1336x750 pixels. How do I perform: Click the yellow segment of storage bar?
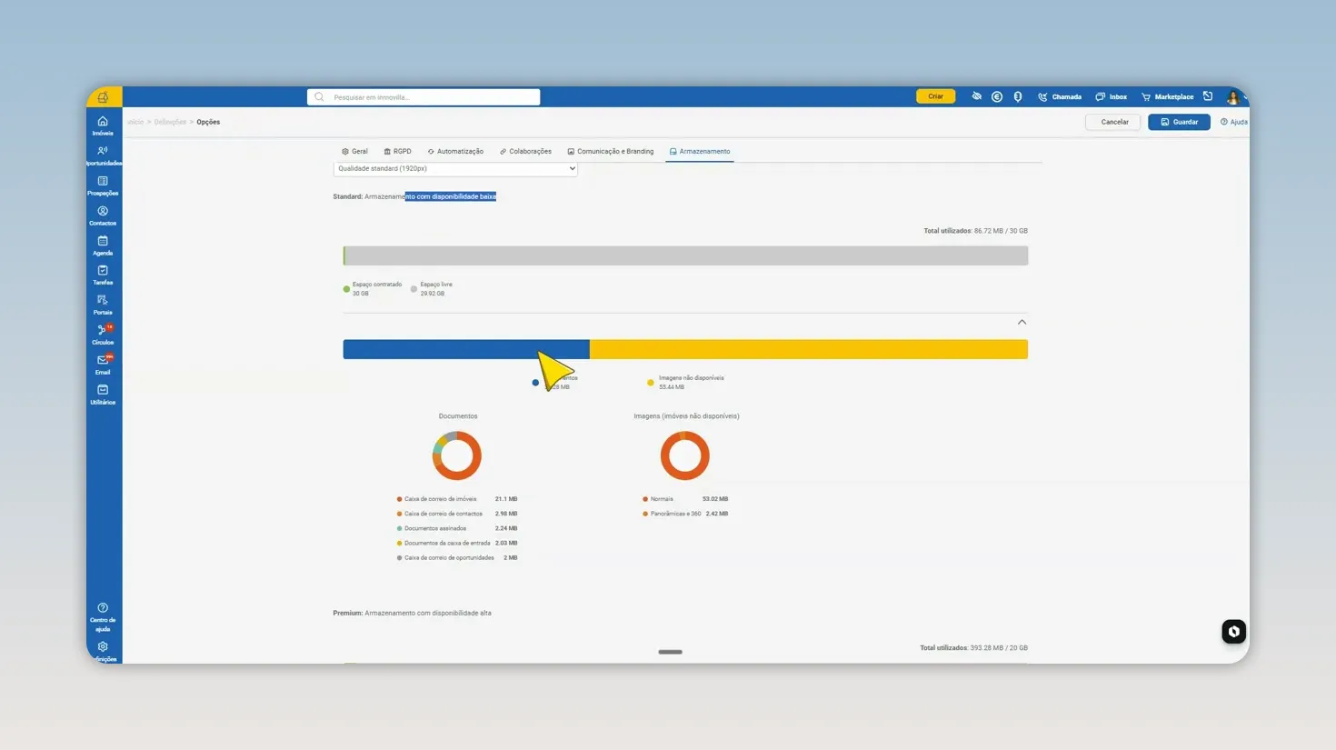point(809,349)
